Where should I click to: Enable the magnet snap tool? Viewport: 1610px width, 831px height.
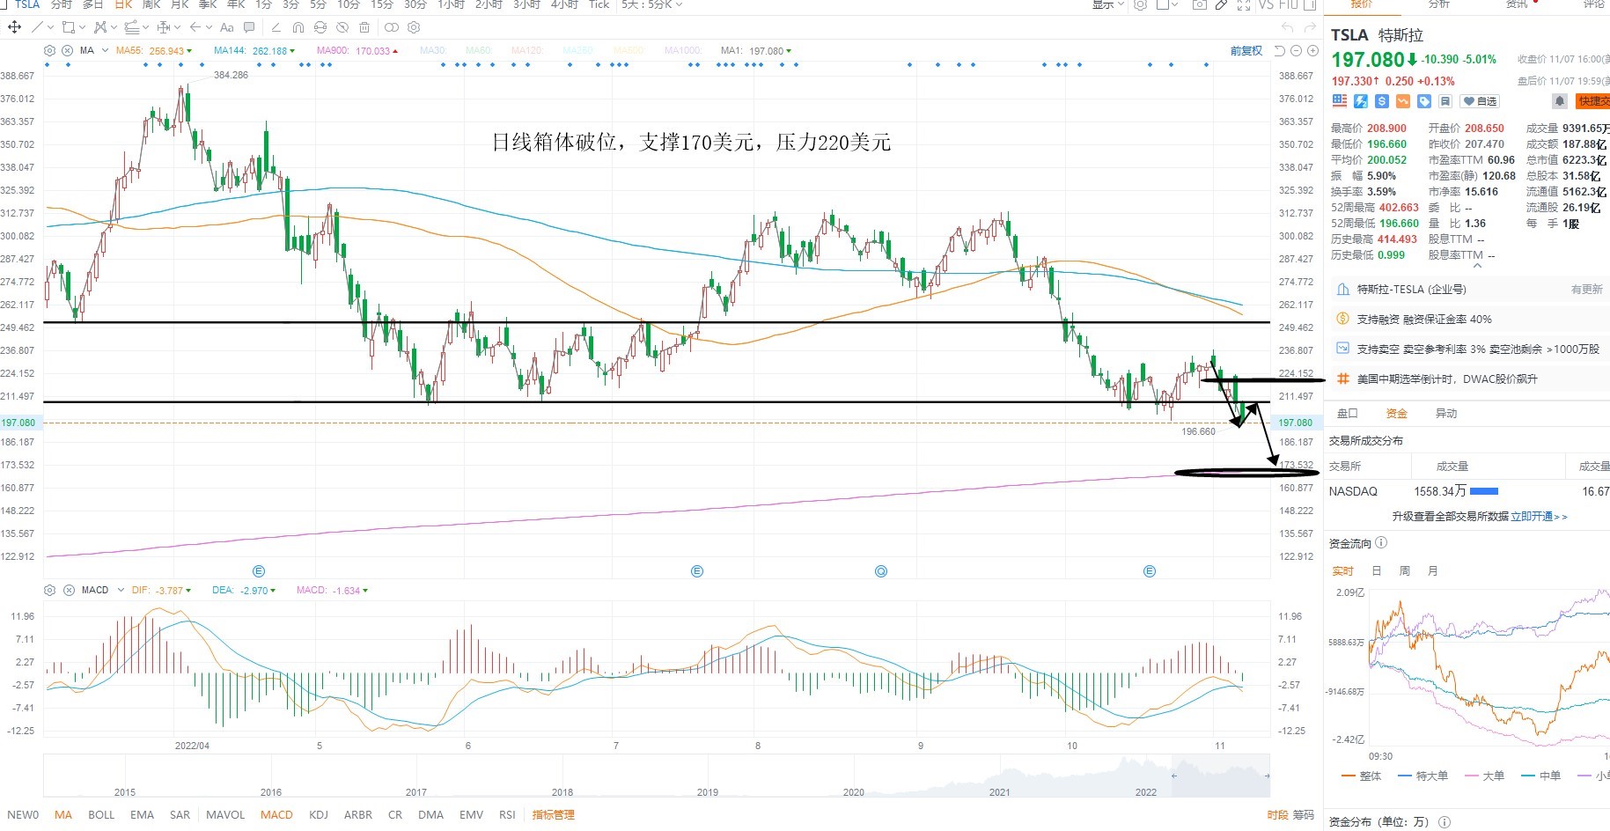(x=298, y=27)
